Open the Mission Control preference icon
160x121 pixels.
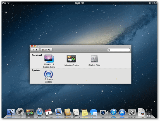pos(71,59)
